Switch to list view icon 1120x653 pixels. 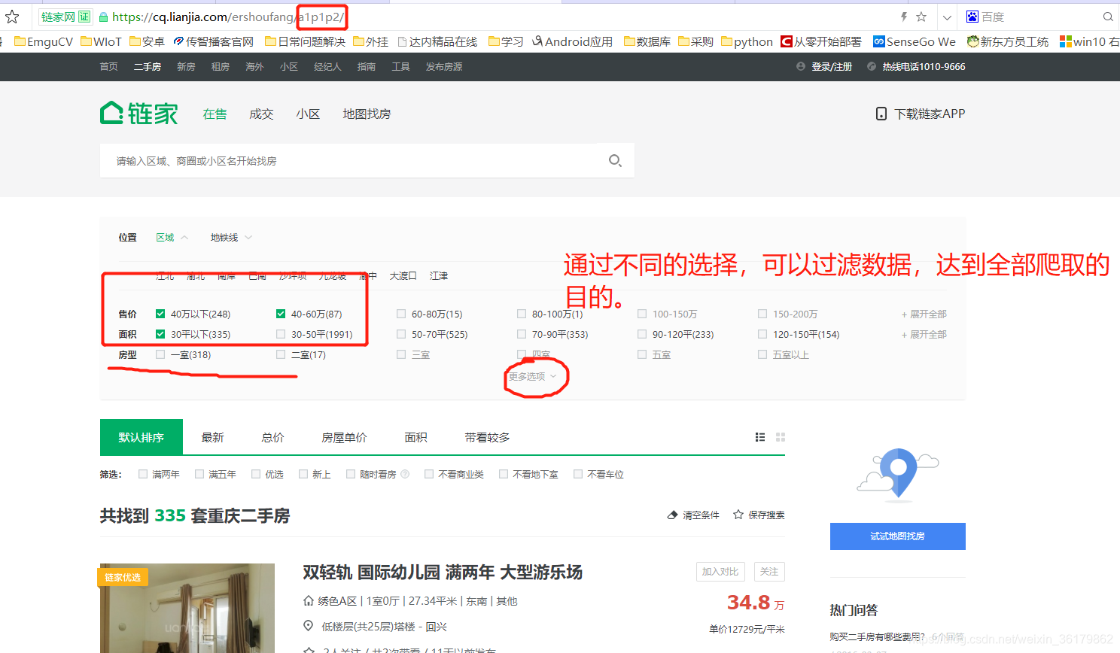[x=760, y=437]
